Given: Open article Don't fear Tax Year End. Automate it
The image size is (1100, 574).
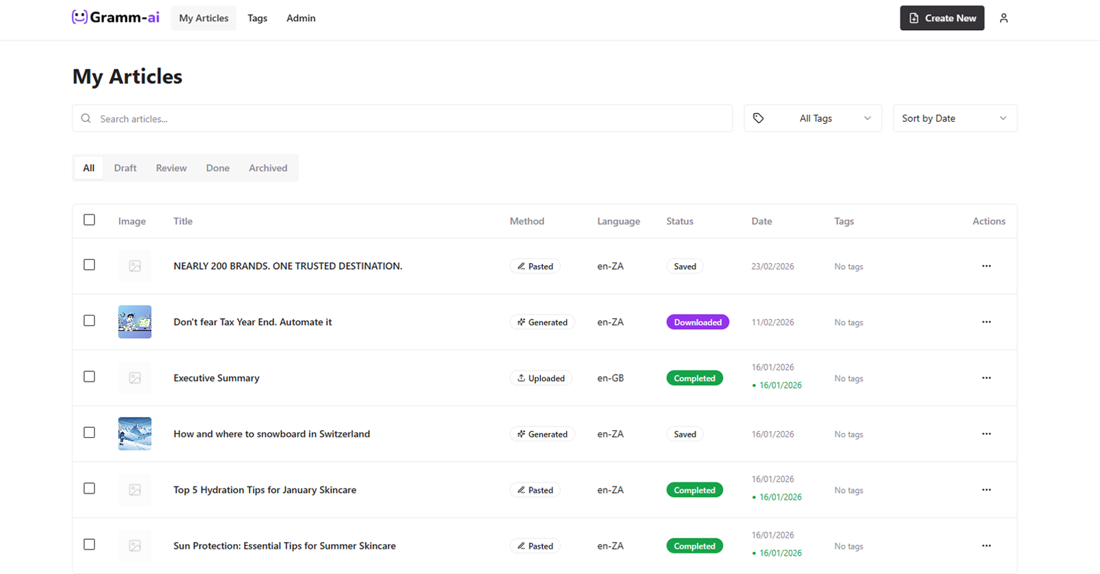Looking at the screenshot, I should (x=253, y=322).
